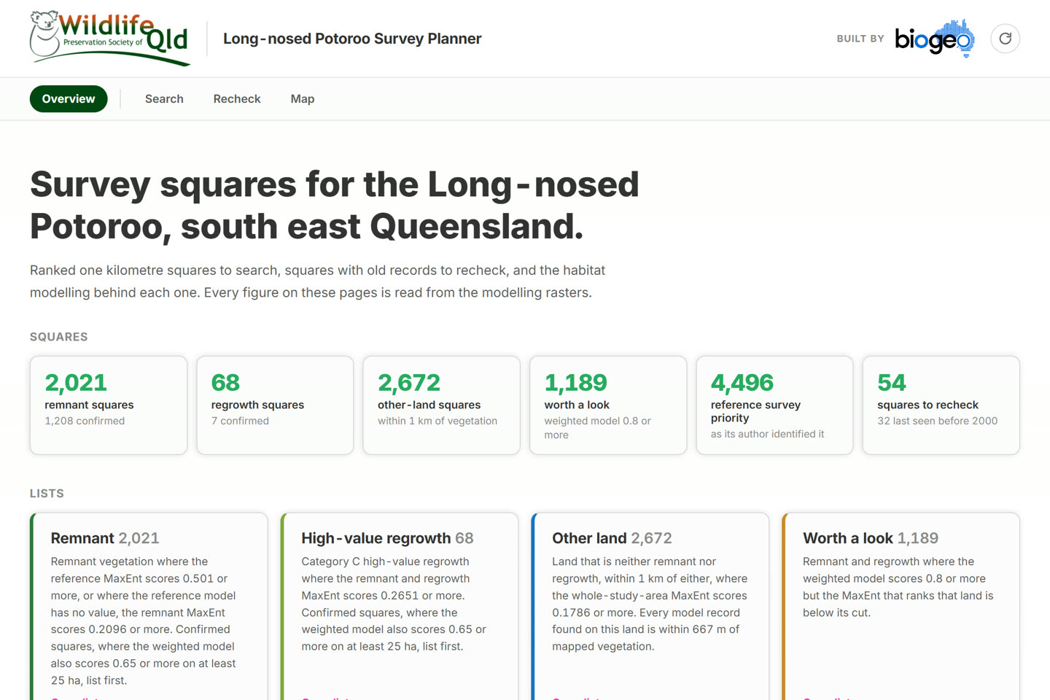Click the 68 regrowth squares stat card
Image resolution: width=1050 pixels, height=700 pixels.
(275, 405)
